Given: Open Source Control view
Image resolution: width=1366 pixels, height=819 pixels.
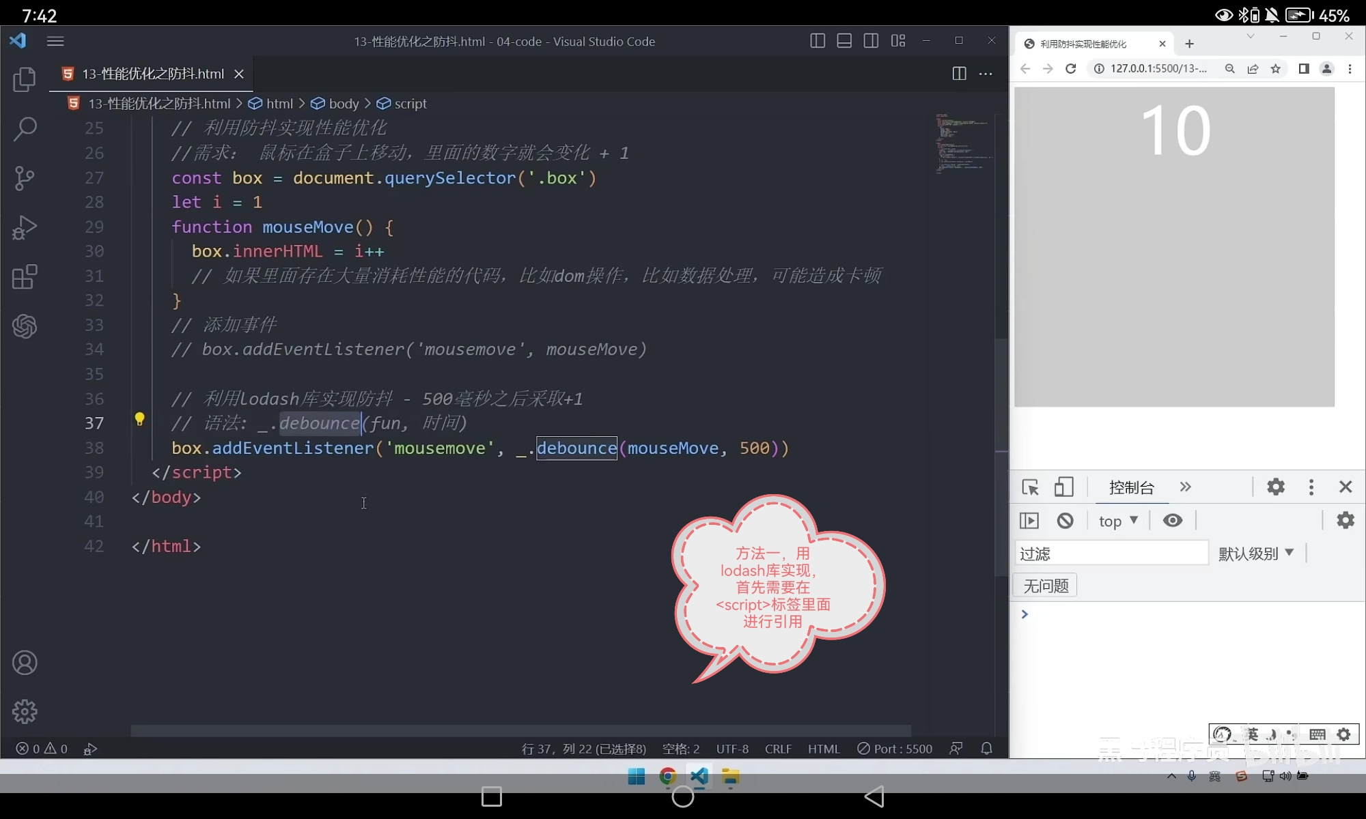Looking at the screenshot, I should click(x=25, y=178).
